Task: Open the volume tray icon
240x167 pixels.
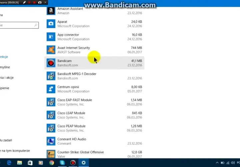Action: pyautogui.click(x=233, y=163)
